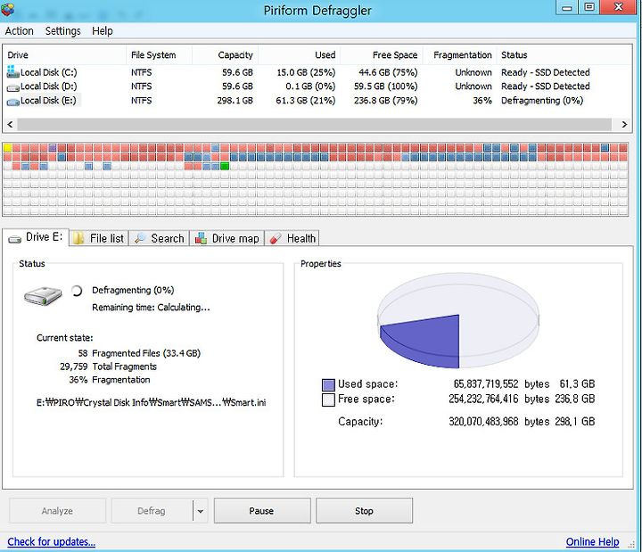Click the 0.1 GB (0%) used cell
Screen dimensions: 642x552
[310, 87]
